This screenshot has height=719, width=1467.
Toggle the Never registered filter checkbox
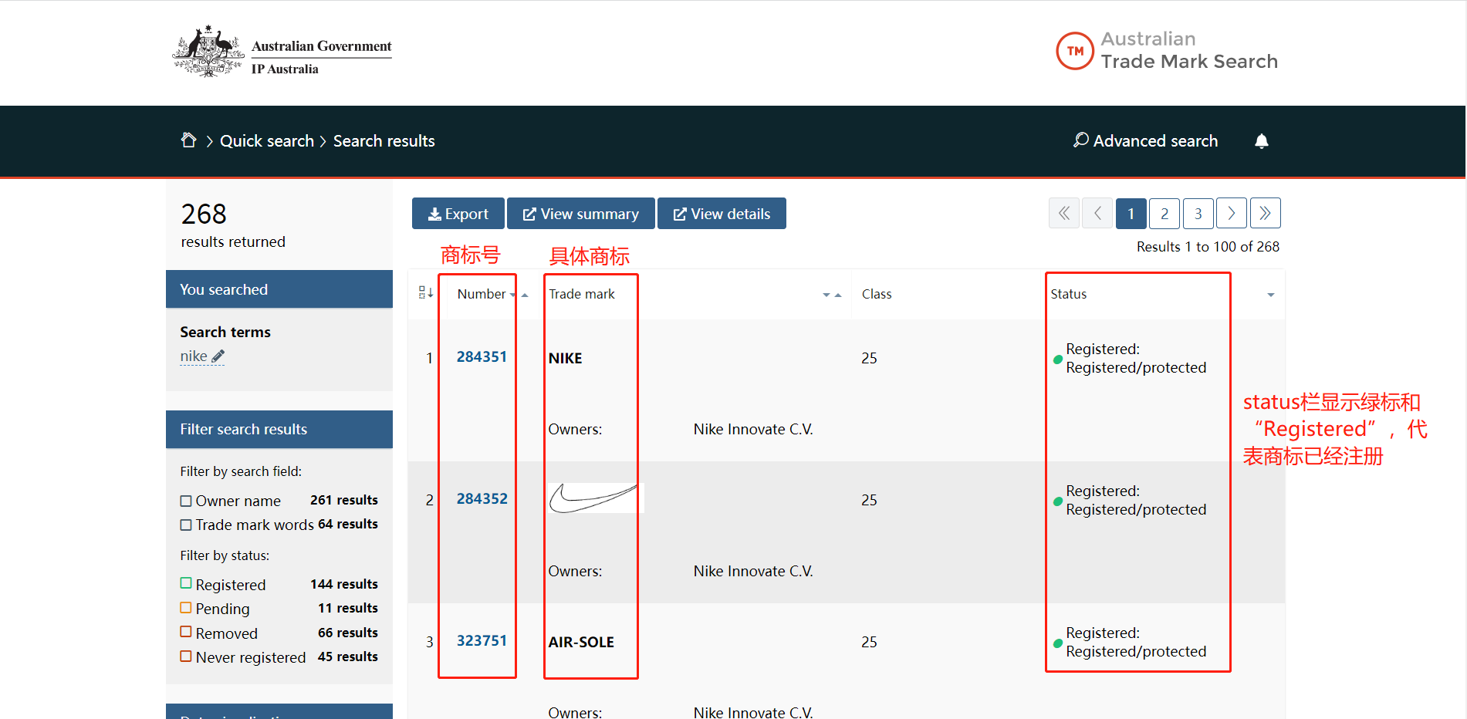pyautogui.click(x=186, y=657)
